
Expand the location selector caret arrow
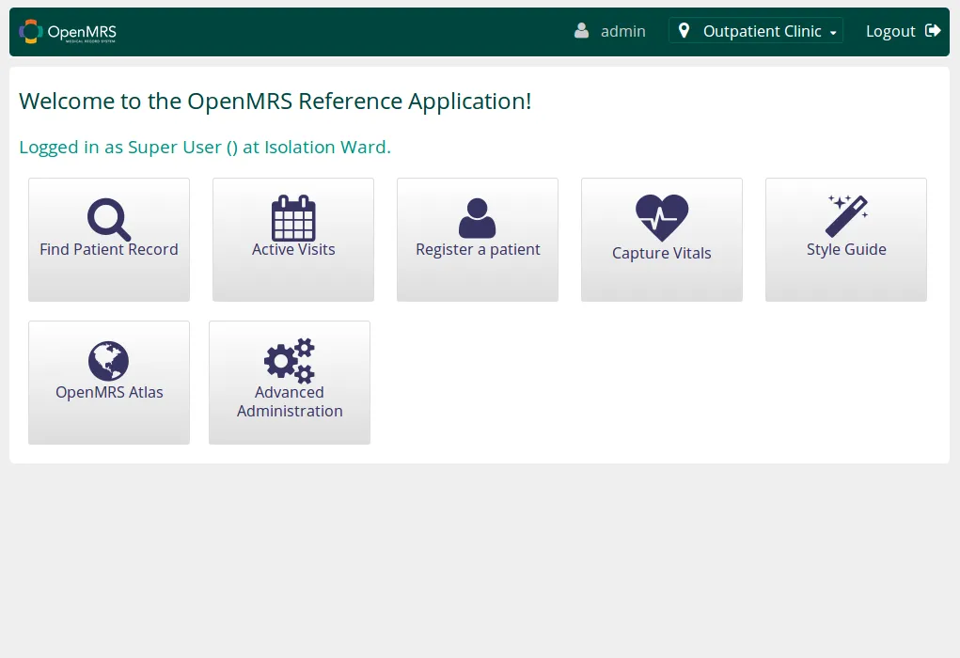click(833, 33)
